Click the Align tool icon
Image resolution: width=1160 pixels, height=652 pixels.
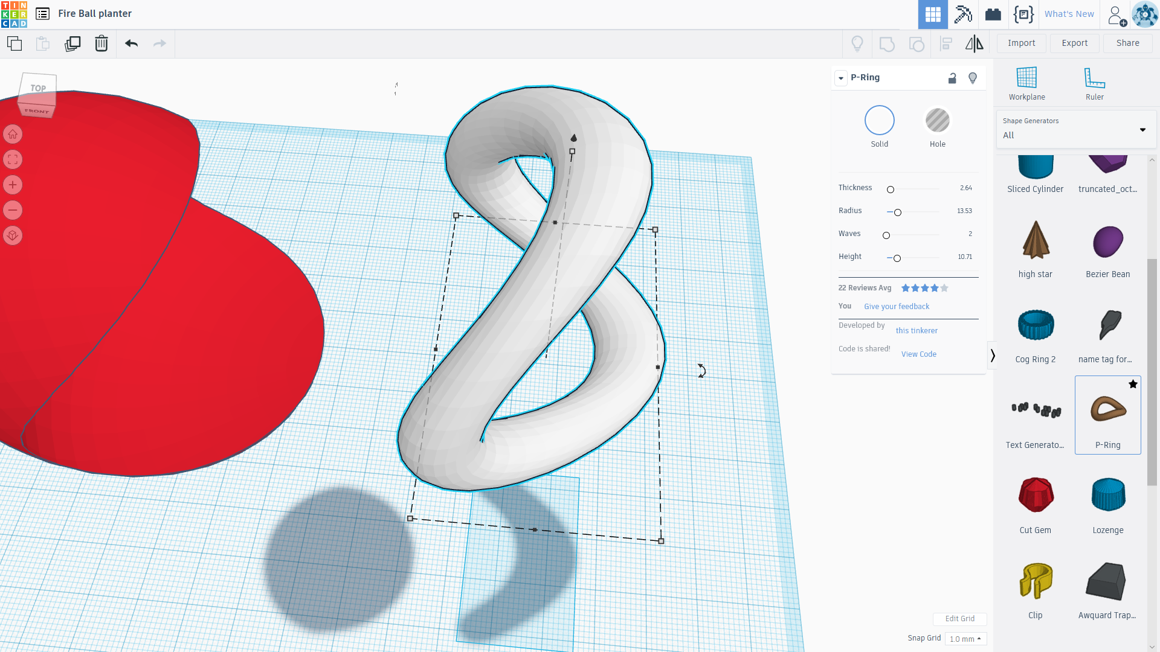[x=946, y=43]
